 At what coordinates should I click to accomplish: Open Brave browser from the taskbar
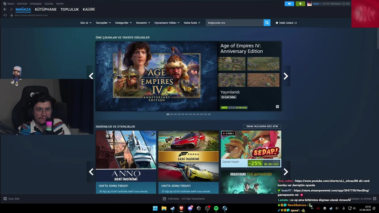coord(181,208)
